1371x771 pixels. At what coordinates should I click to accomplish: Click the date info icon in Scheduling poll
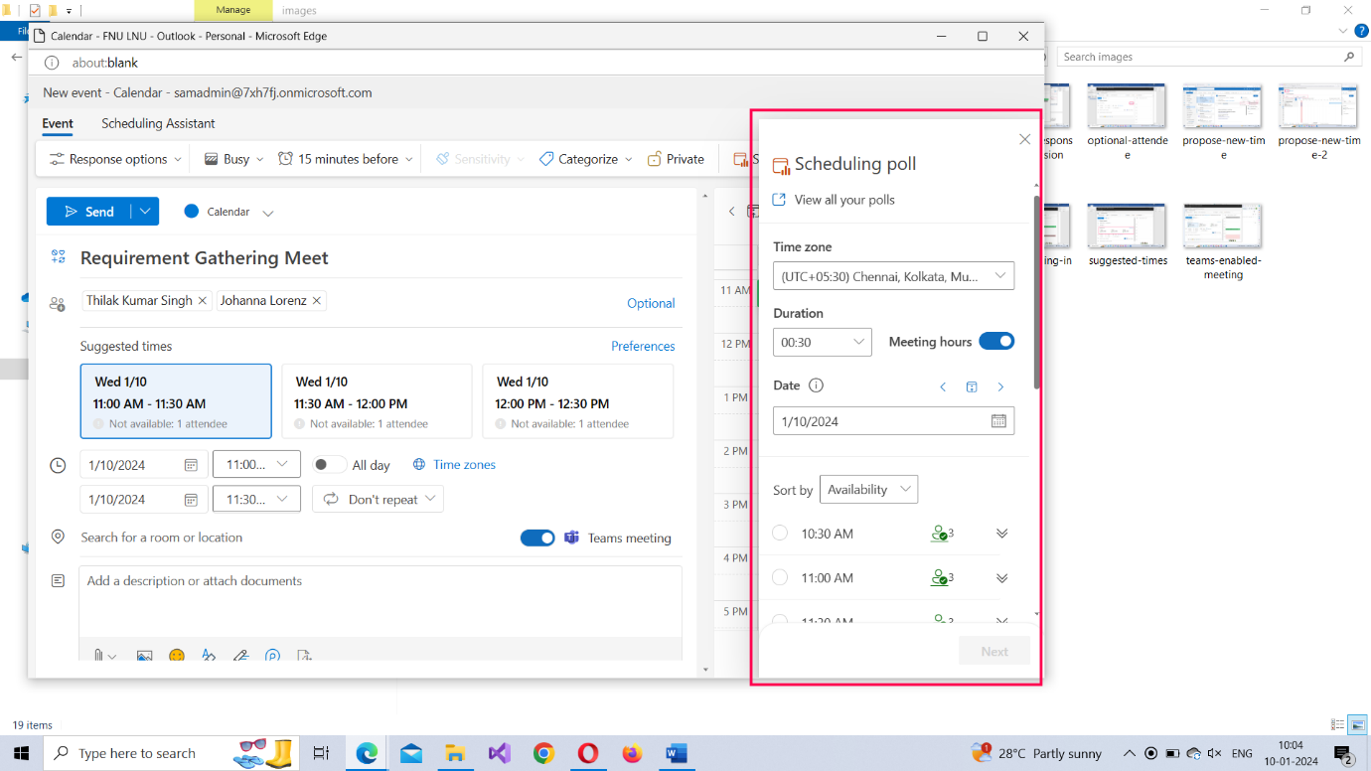[x=817, y=385]
